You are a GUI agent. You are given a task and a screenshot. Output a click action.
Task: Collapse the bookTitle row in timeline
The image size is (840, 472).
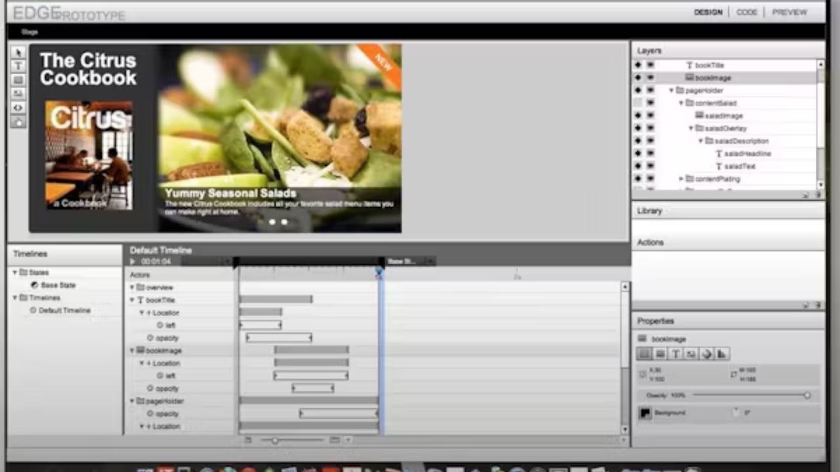pyautogui.click(x=132, y=300)
